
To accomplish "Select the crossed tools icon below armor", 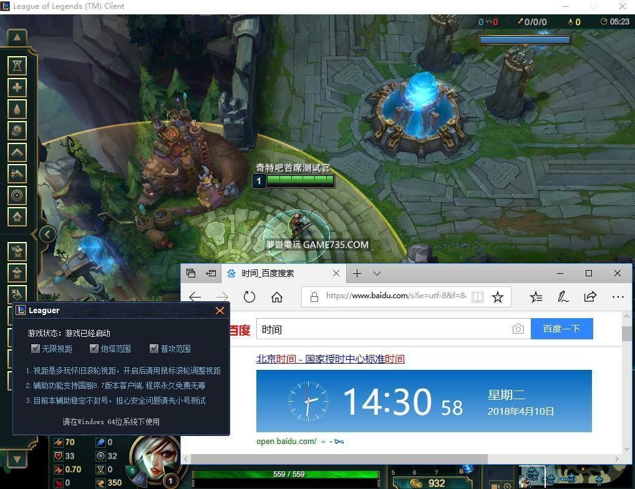I will (x=17, y=293).
